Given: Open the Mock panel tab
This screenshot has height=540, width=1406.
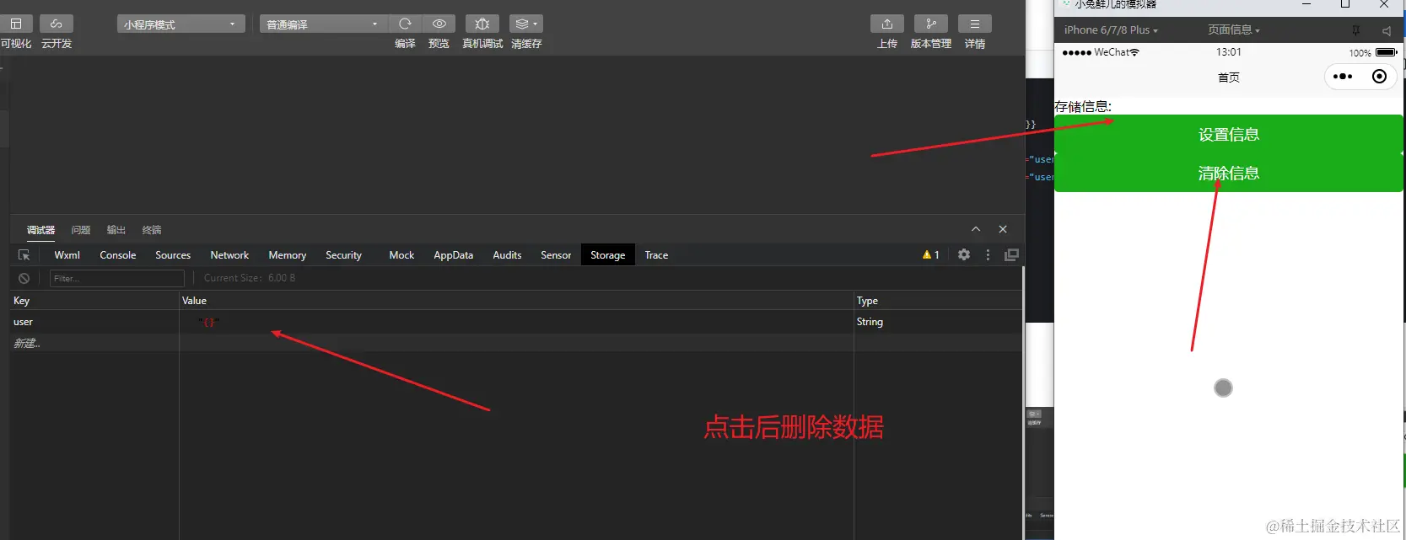Looking at the screenshot, I should [401, 255].
